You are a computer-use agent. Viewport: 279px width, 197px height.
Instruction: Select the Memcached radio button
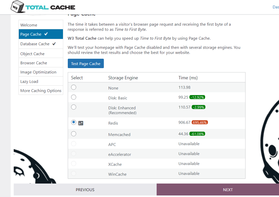(73, 134)
